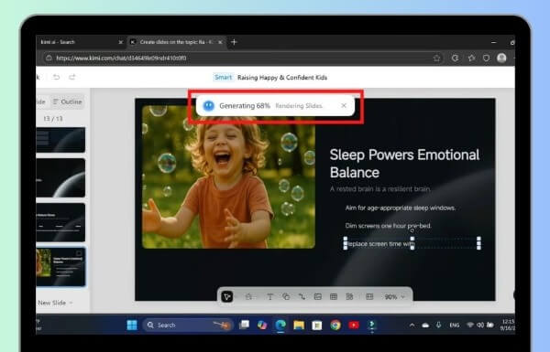Open the chart or elements grid tool
Screen dimensions: 550x352
[349, 297]
